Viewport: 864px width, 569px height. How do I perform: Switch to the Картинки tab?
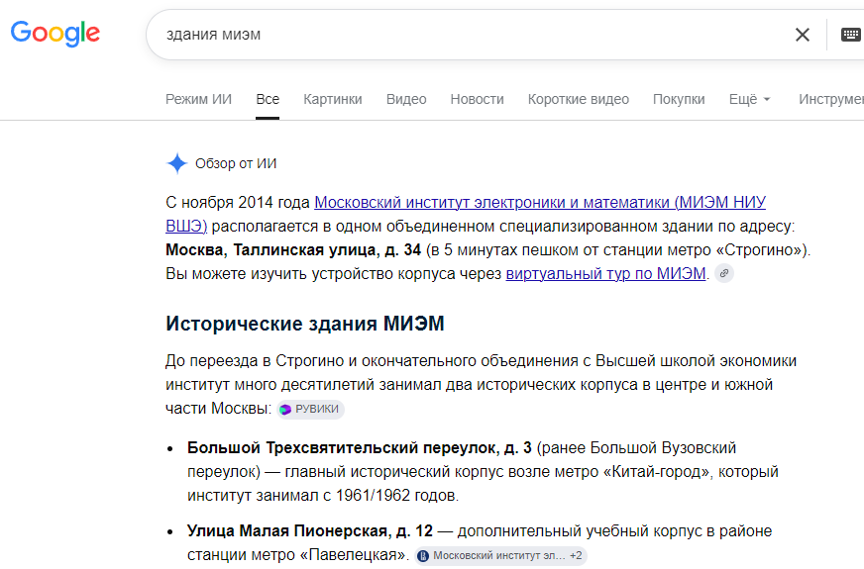332,100
